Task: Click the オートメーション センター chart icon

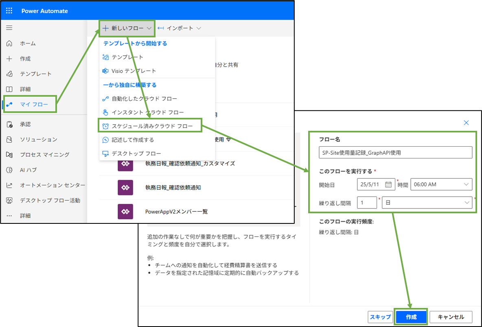Action: coord(9,185)
